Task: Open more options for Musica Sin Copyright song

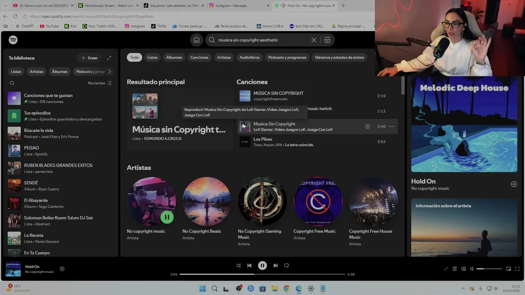Action: pyautogui.click(x=391, y=126)
